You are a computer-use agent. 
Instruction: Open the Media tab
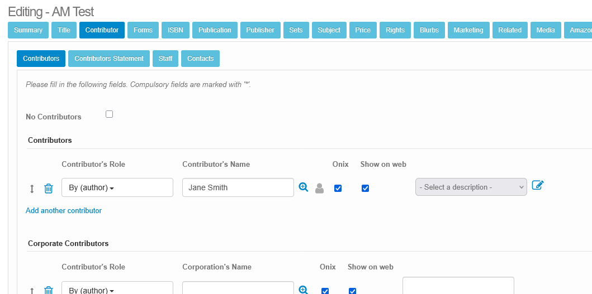(546, 30)
